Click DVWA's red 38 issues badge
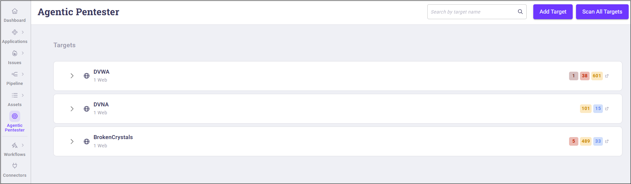Screen dimensions: 631x184 click(585, 76)
